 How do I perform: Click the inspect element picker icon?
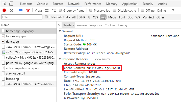pos(4,4)
